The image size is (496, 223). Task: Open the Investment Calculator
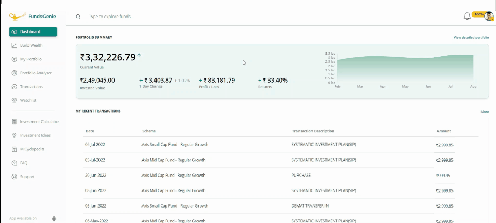point(39,122)
